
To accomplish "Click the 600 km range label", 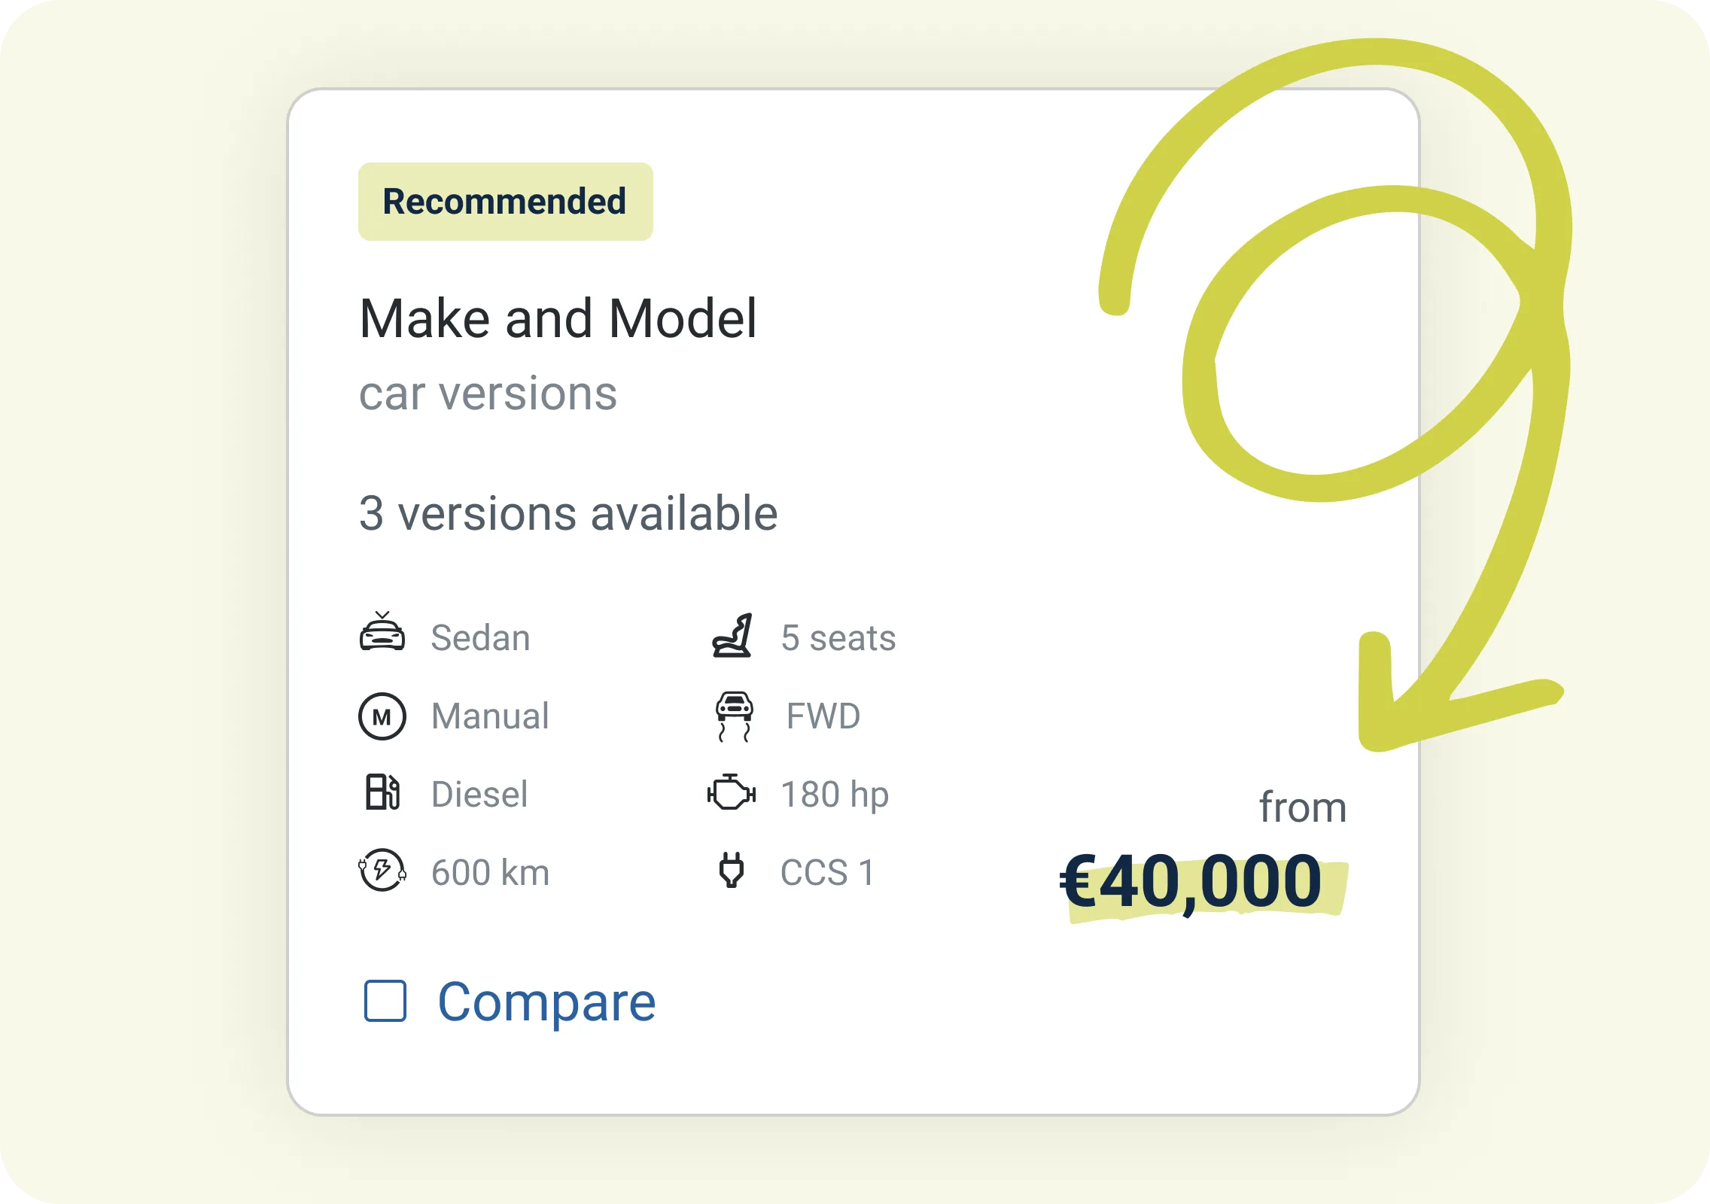I will [491, 873].
